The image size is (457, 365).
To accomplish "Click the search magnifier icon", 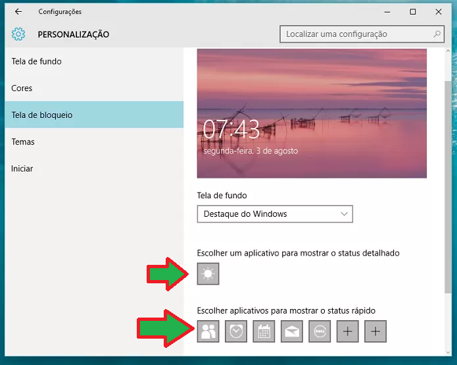I will click(x=437, y=34).
